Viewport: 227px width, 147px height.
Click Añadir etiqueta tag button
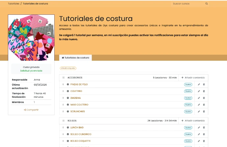(68, 68)
